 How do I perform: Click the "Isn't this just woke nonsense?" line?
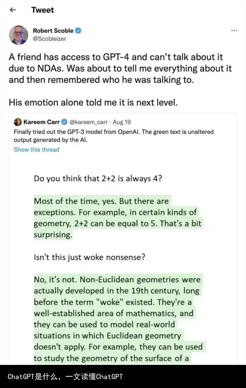pyautogui.click(x=89, y=258)
